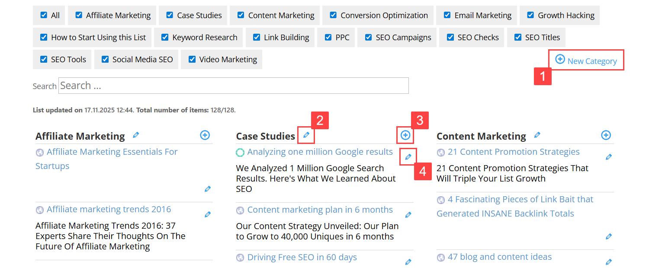This screenshot has width=649, height=268.
Task: Toggle the Video Marketing checkbox
Action: pos(192,59)
